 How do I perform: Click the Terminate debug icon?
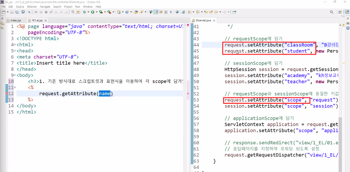(x=46, y=12)
